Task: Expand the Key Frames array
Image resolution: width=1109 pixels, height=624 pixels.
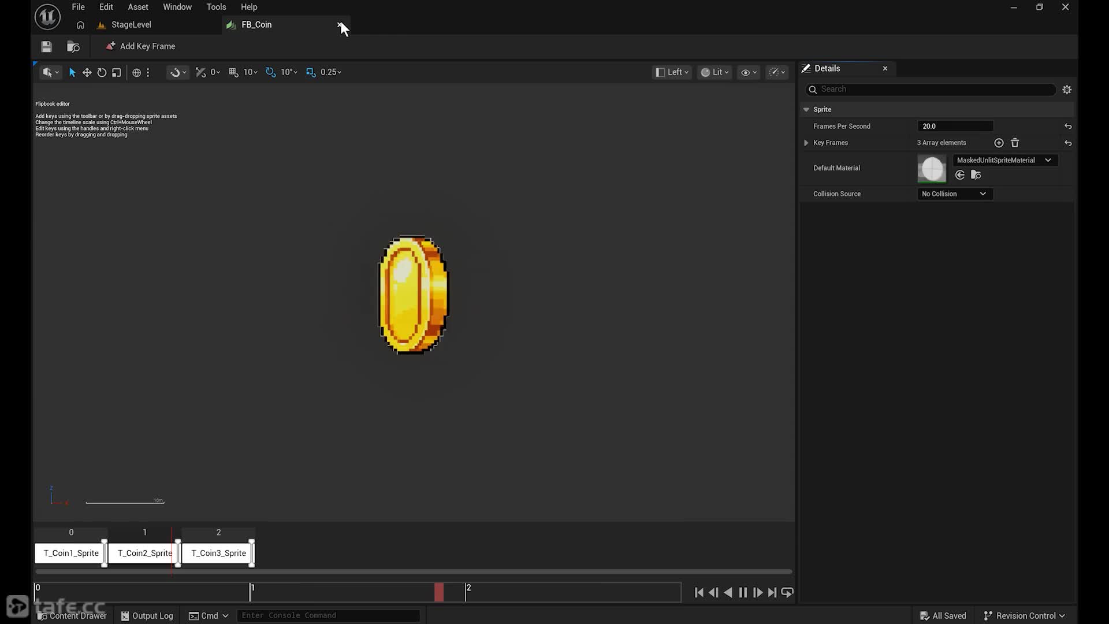Action: pyautogui.click(x=806, y=143)
